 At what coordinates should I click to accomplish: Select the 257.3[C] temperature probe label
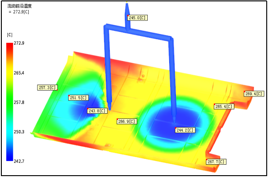pyautogui.click(x=47, y=88)
